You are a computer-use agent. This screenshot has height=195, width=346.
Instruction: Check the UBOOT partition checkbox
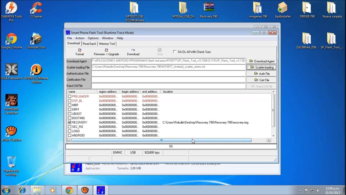[70, 114]
